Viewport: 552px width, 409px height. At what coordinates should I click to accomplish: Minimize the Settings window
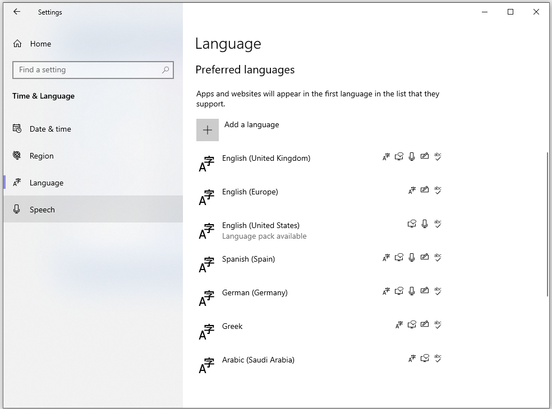[x=485, y=12]
